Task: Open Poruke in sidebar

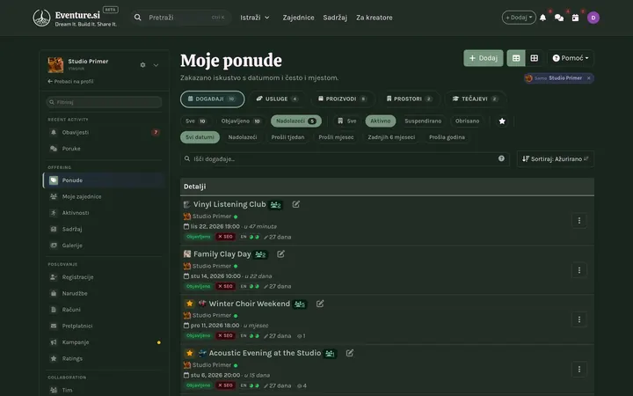Action: (x=104, y=149)
